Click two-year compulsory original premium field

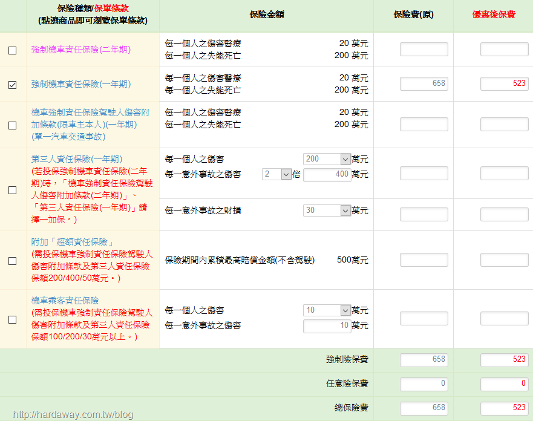(x=424, y=49)
